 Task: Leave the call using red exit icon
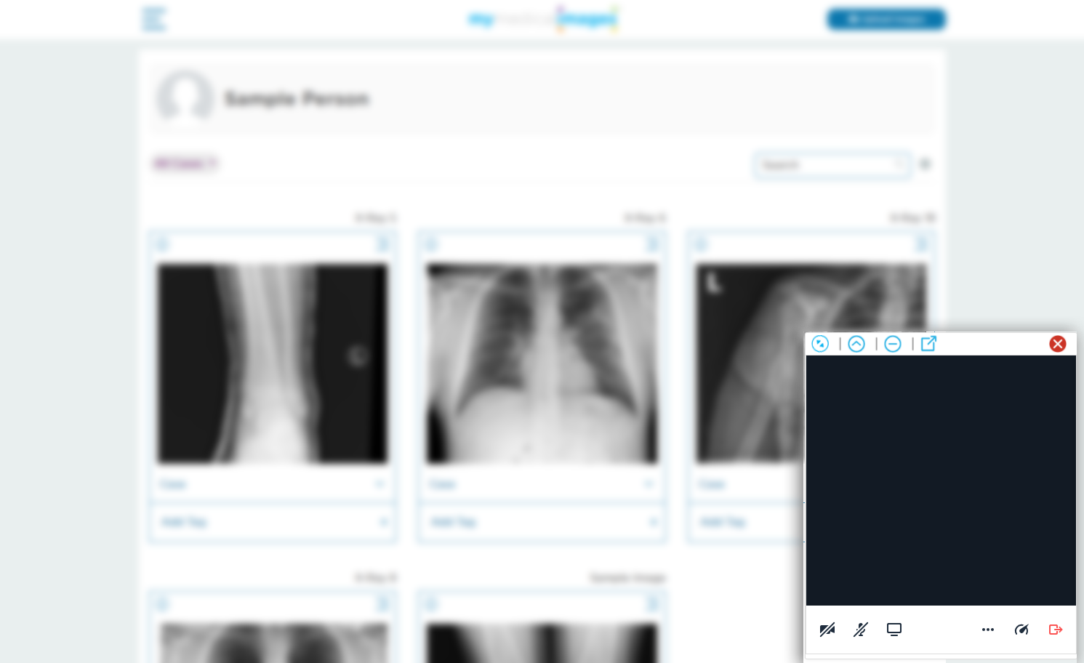coord(1056,630)
